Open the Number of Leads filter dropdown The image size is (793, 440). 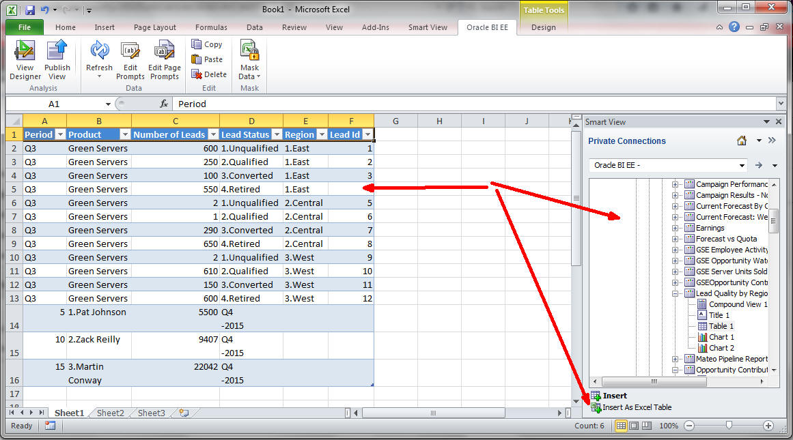[x=213, y=134]
